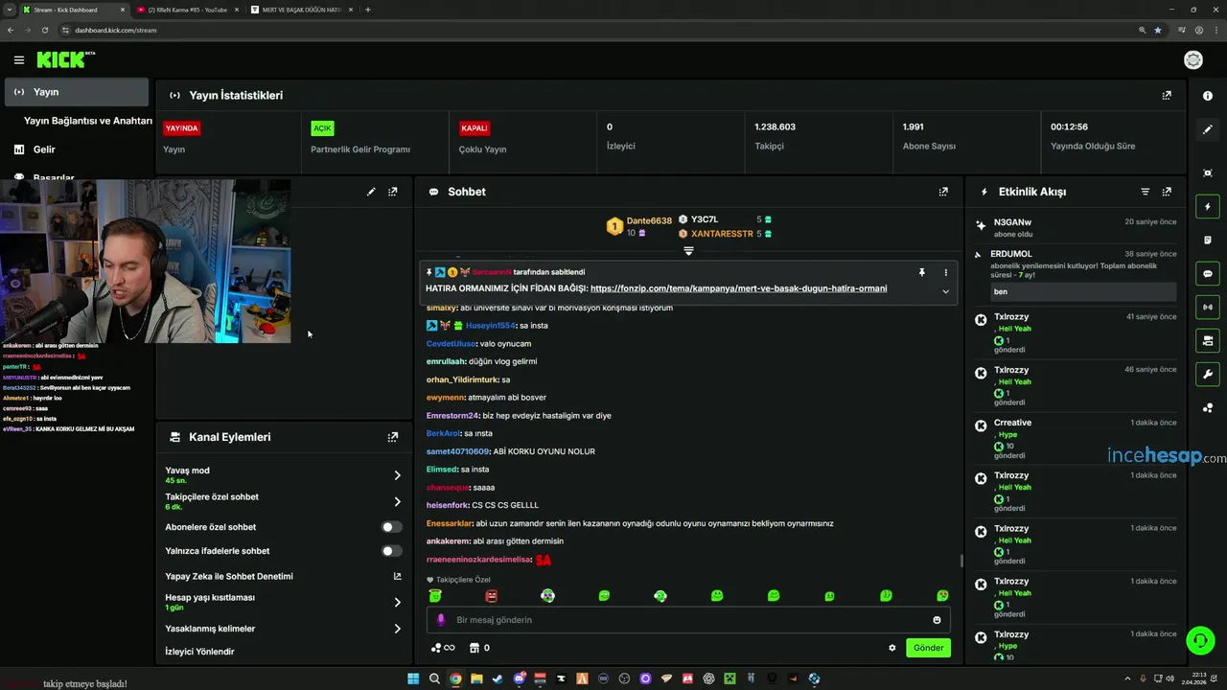Toggle the lightning activity feed widget icon
This screenshot has width=1227, height=690.
[x=1208, y=206]
